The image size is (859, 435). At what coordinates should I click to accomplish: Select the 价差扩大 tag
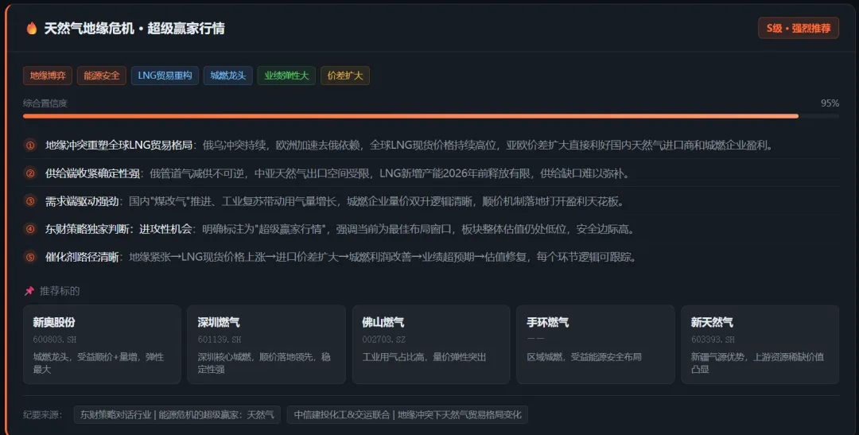[345, 76]
